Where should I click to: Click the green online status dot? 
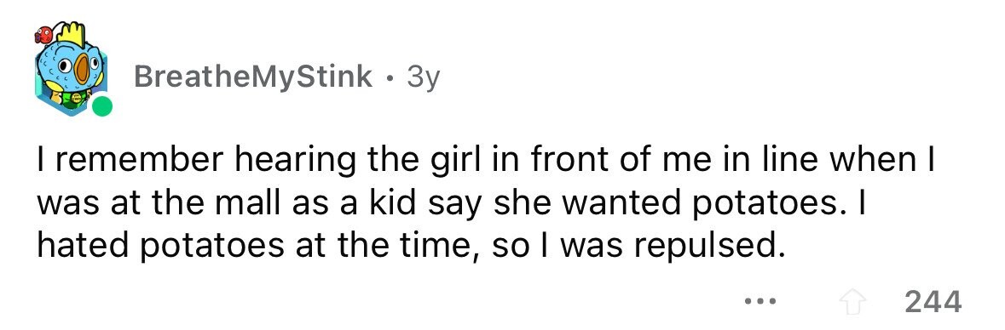pyautogui.click(x=101, y=107)
